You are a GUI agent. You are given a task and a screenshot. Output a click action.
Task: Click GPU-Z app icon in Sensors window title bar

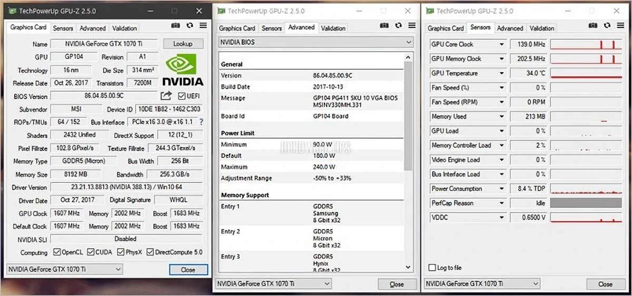[x=430, y=11]
